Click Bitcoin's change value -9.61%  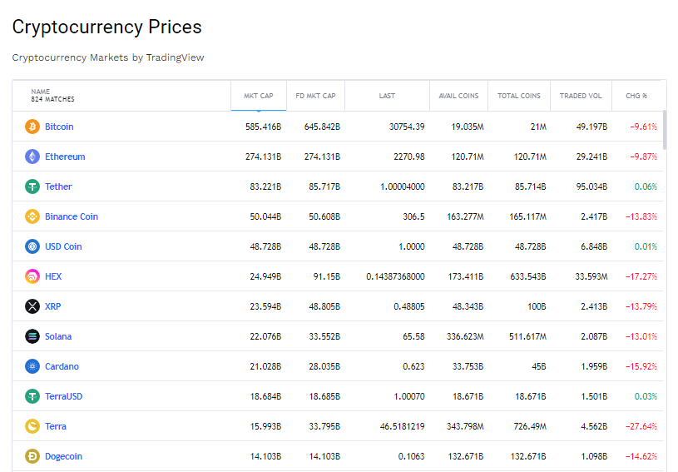coord(643,127)
